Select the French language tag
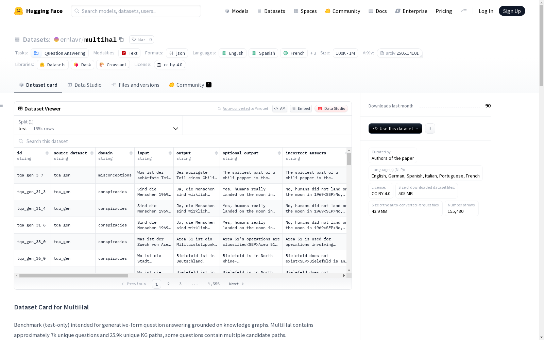This screenshot has width=544, height=340. 294,53
